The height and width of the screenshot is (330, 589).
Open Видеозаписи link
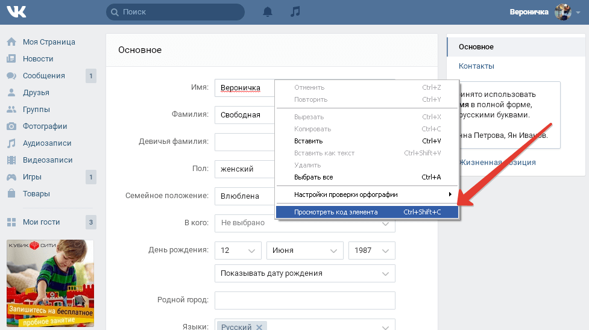pos(48,160)
